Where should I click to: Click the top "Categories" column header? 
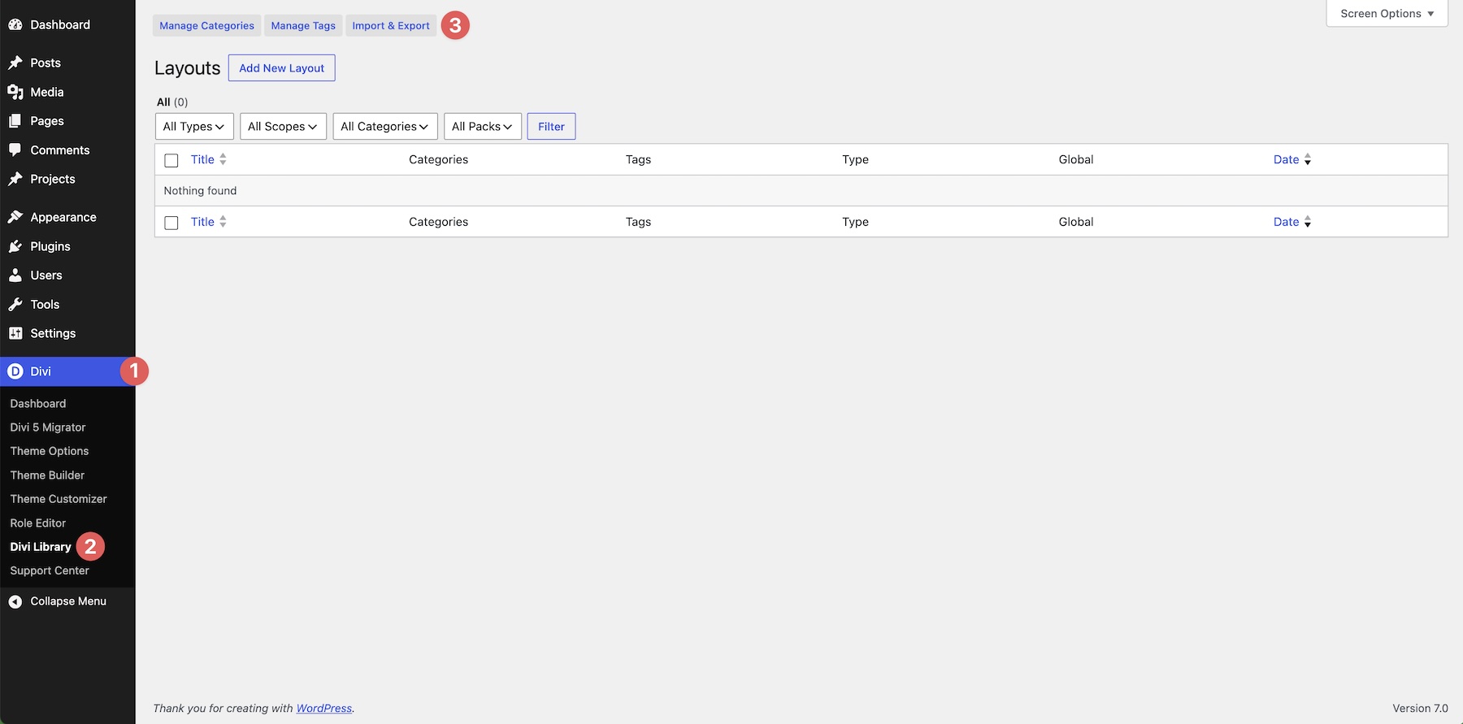(439, 159)
